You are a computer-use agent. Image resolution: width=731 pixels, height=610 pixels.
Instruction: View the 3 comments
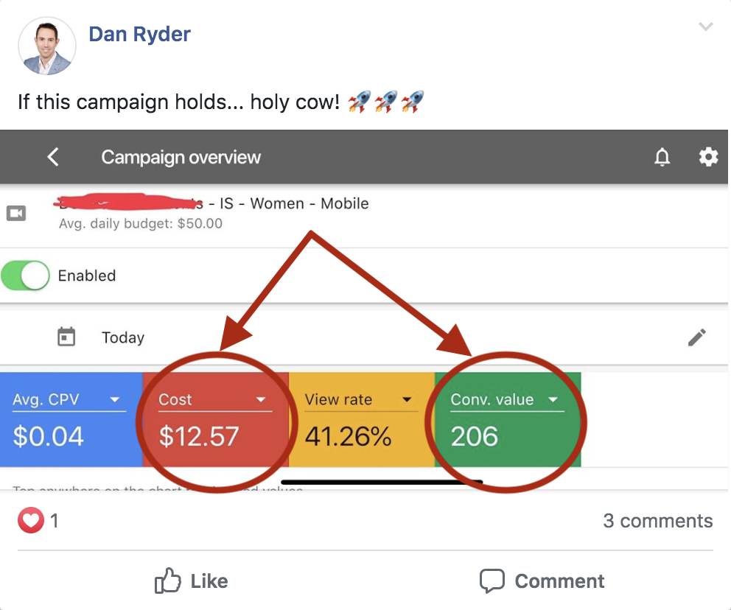click(657, 521)
